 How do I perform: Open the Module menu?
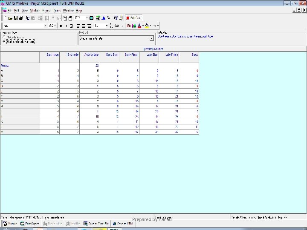click(x=35, y=10)
